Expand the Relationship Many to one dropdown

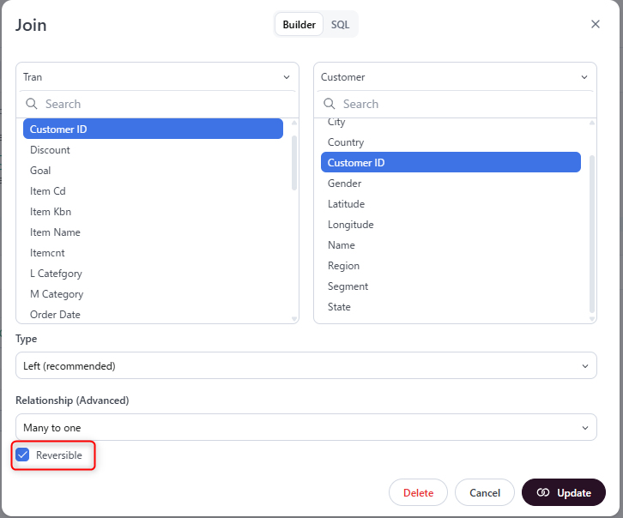click(x=305, y=427)
